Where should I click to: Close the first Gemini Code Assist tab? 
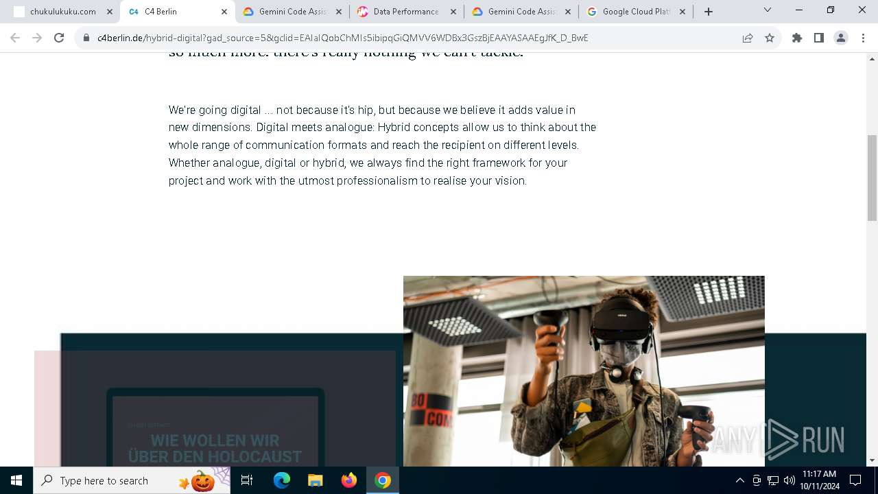point(338,12)
